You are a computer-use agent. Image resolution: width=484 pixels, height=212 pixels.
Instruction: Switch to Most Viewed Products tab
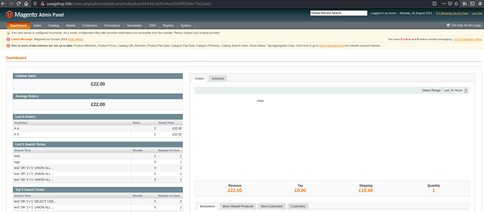(238, 206)
